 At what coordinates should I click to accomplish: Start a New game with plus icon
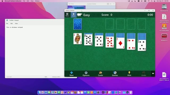click(x=71, y=74)
